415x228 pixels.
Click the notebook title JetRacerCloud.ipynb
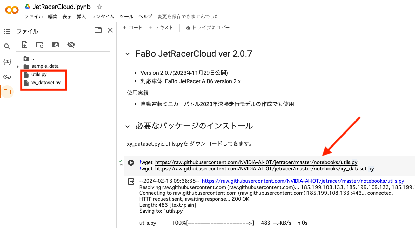(x=62, y=7)
